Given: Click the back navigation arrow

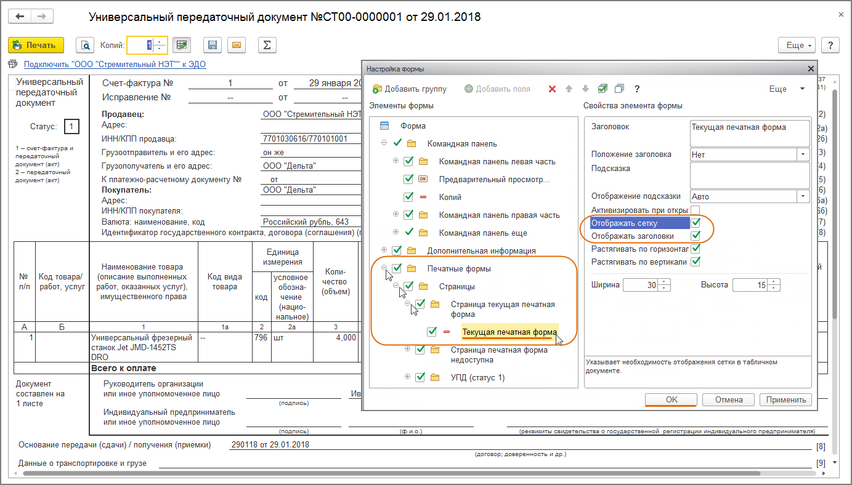Looking at the screenshot, I should tap(20, 17).
